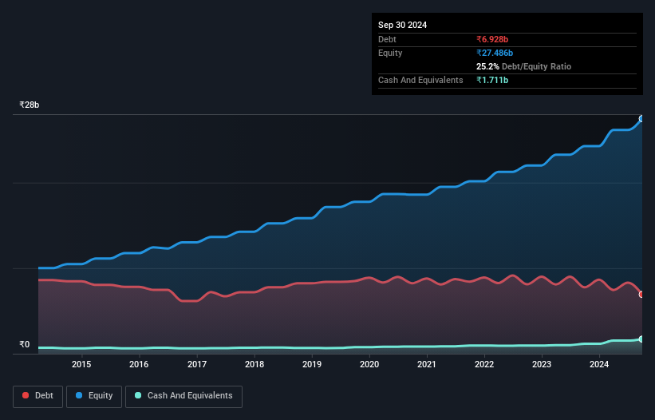The image size is (655, 420).
Task: Click the ₹27.486b equity value
Action: pos(495,53)
